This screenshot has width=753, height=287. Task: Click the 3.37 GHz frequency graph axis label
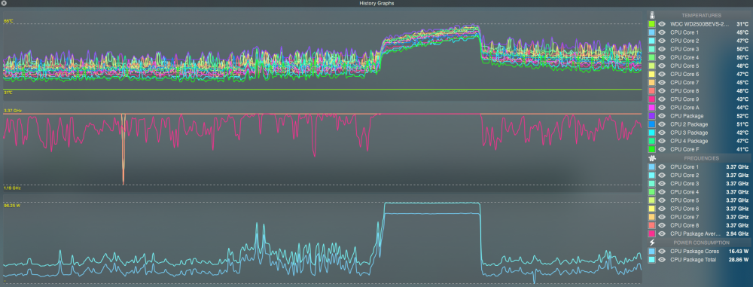pos(13,111)
